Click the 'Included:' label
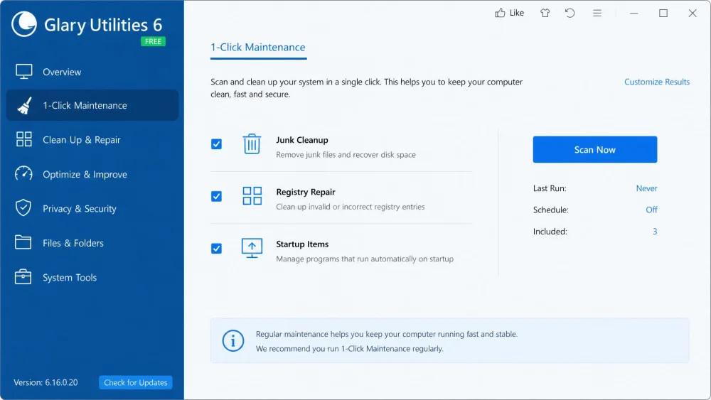The height and width of the screenshot is (400, 711). [550, 232]
